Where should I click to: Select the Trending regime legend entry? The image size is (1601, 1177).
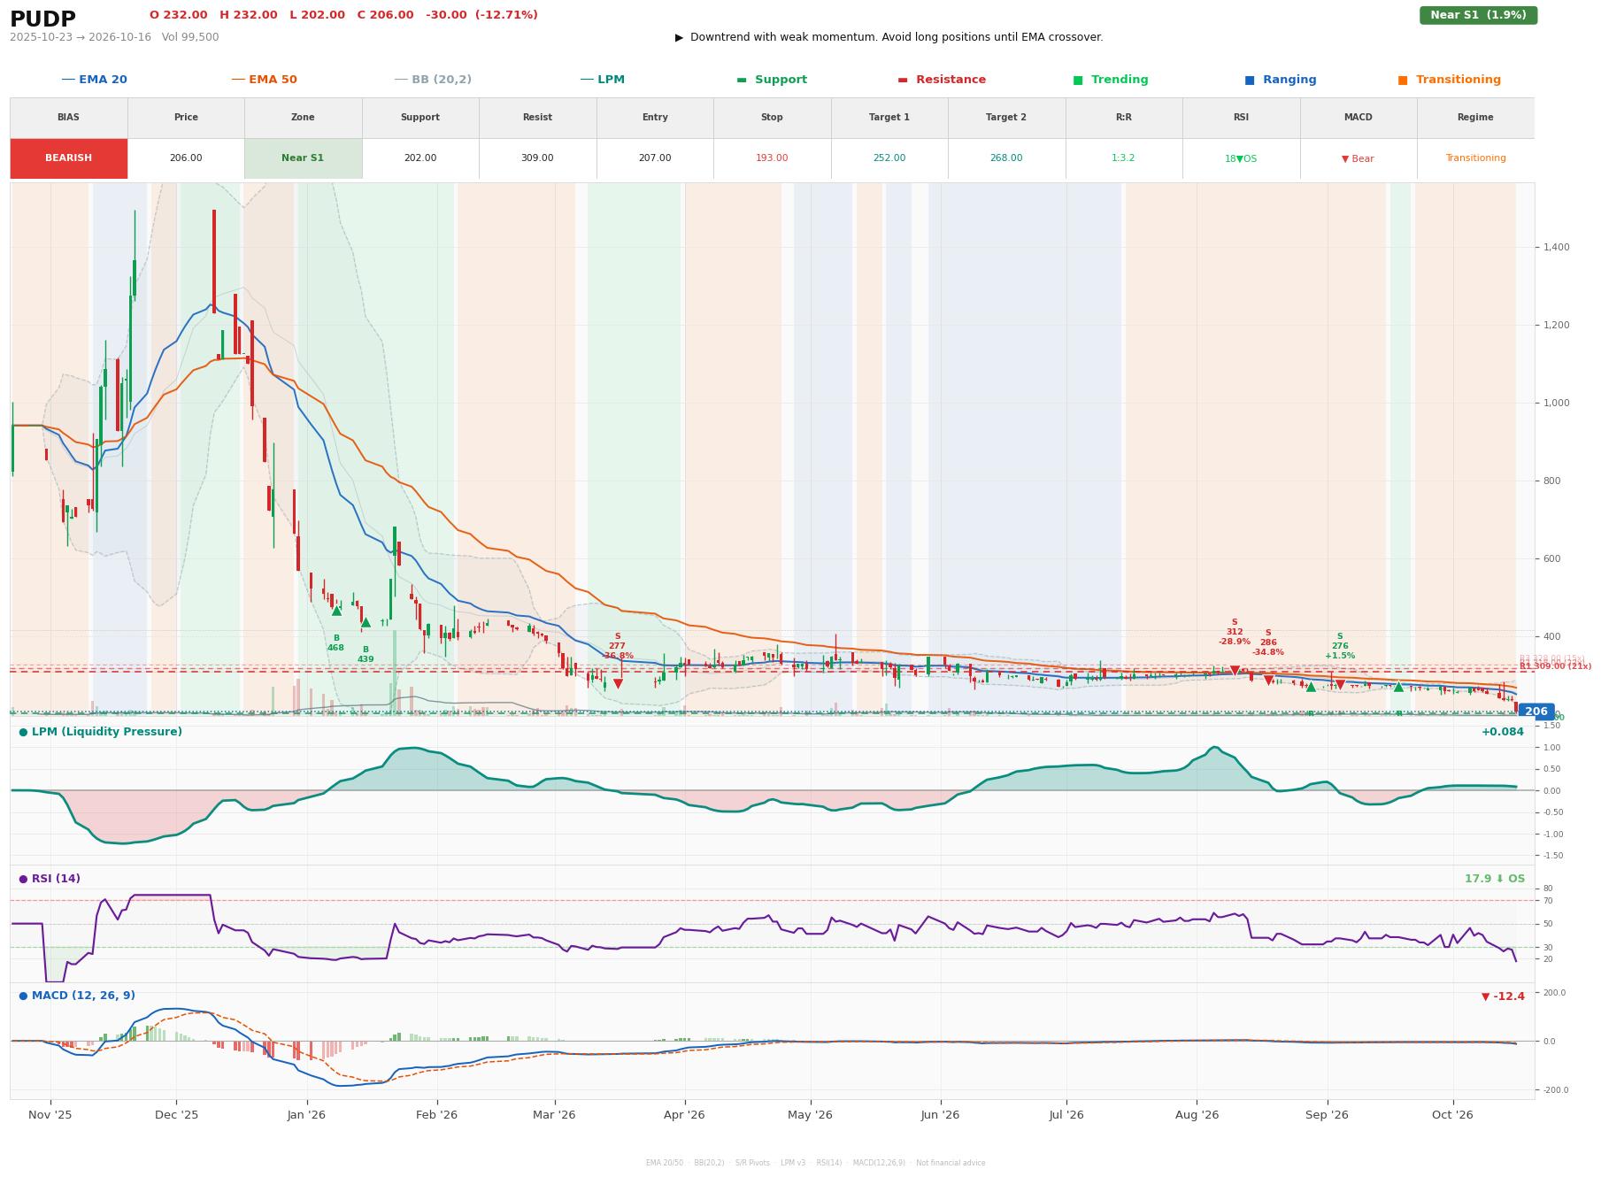click(1111, 80)
